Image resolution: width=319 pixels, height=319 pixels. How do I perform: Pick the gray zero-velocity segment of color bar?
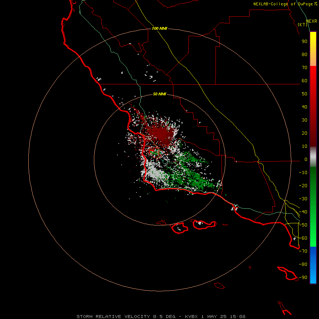(313, 157)
